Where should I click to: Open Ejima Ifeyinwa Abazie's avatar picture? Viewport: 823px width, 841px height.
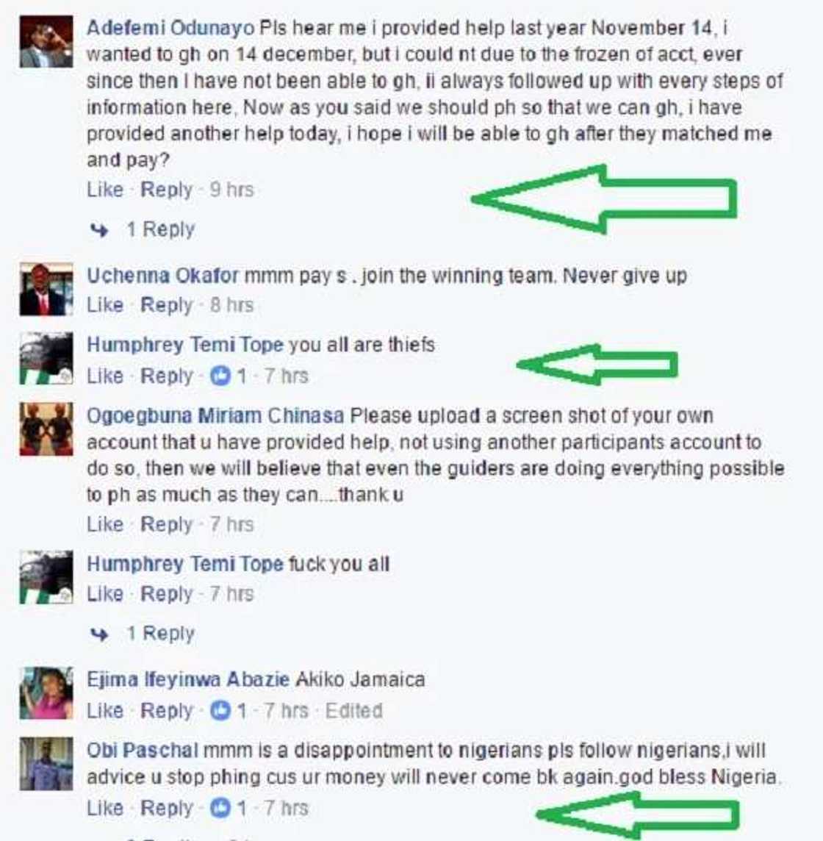(x=46, y=693)
